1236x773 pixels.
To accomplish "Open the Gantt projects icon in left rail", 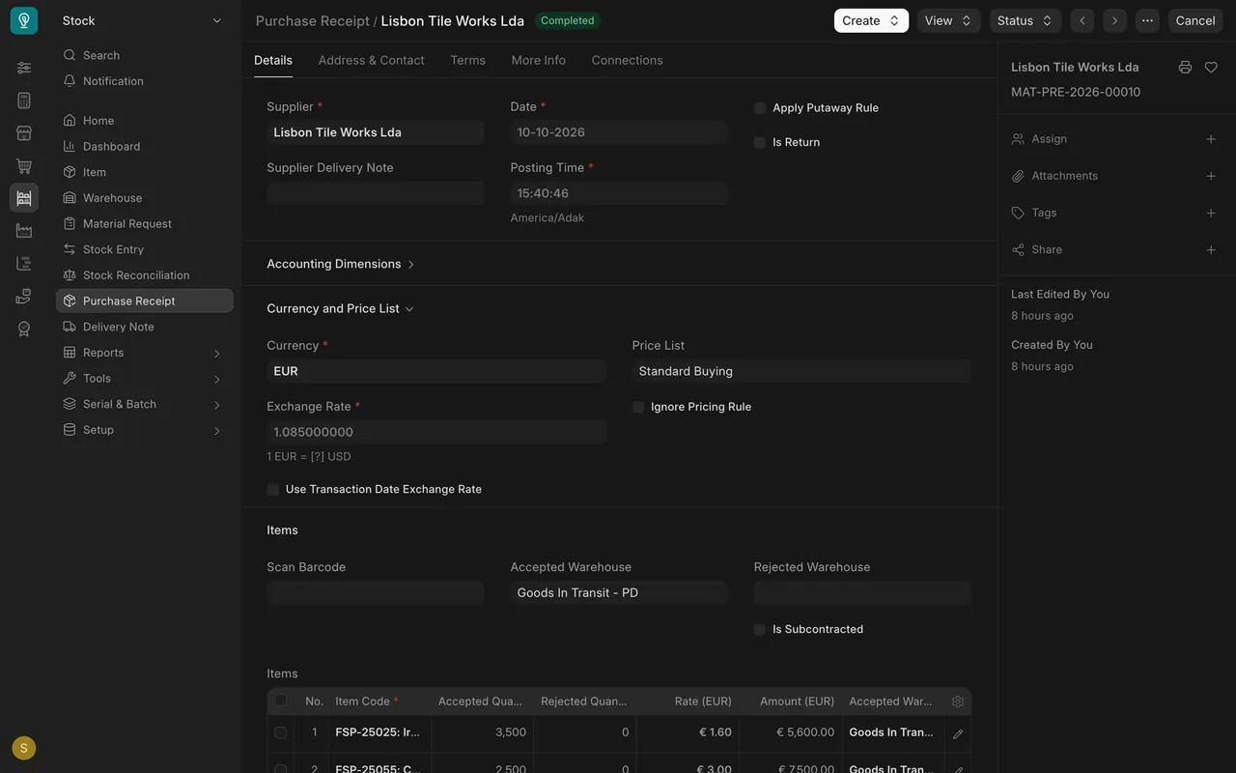I will click(x=24, y=264).
